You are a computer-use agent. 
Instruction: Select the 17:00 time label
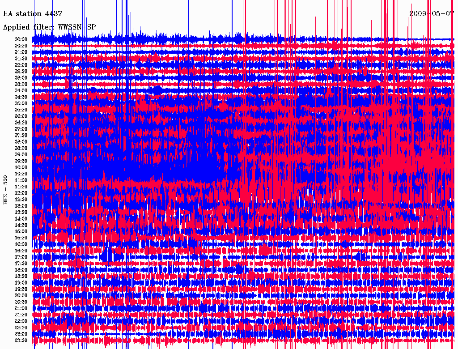pos(21,257)
